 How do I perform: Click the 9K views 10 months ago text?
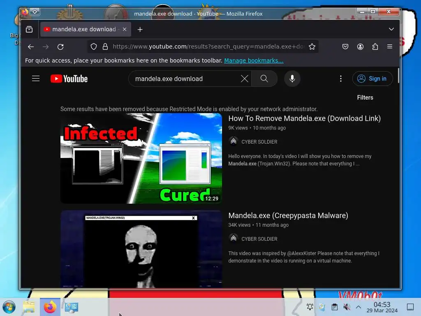(x=257, y=128)
